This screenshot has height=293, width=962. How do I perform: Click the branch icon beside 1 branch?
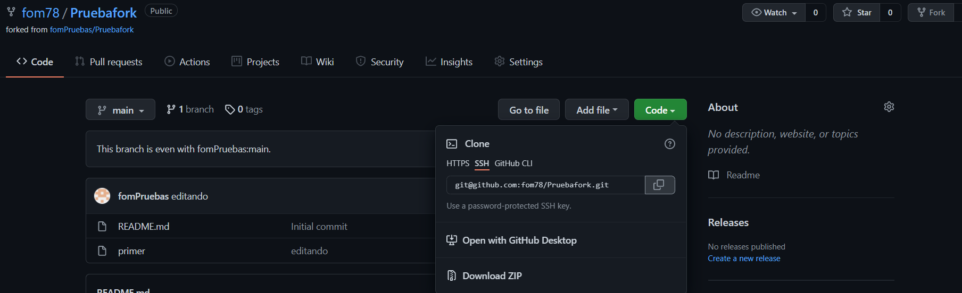(x=171, y=109)
